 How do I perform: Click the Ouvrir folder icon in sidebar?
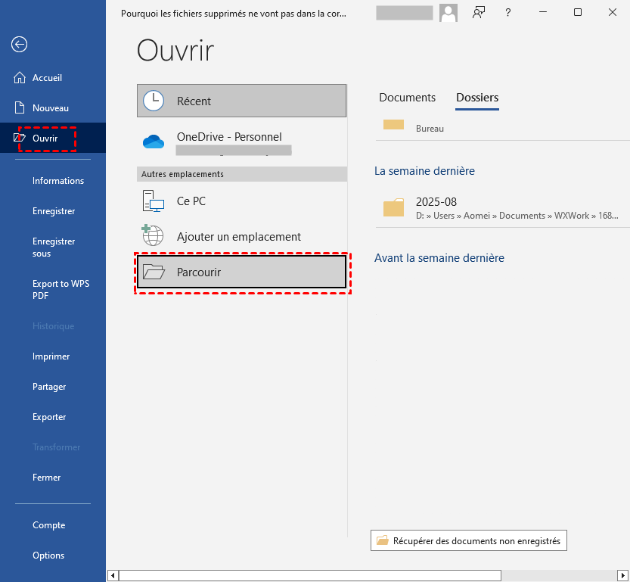coord(20,138)
